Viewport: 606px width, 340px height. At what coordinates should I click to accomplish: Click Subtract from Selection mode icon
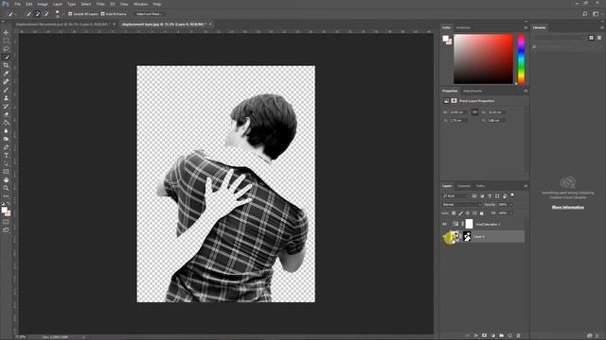(46, 14)
